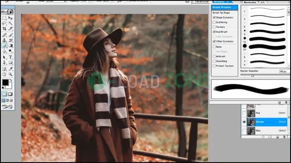This screenshot has height=163, width=291.
Task: Select the Lasso tool
Action: (5, 23)
